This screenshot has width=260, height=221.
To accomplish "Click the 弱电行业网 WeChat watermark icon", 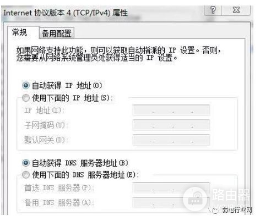I will coord(214,210).
